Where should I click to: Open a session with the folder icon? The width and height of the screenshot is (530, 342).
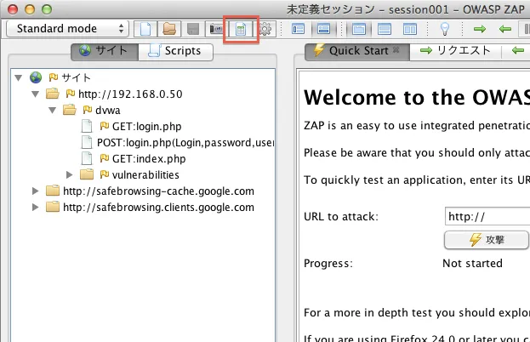169,29
